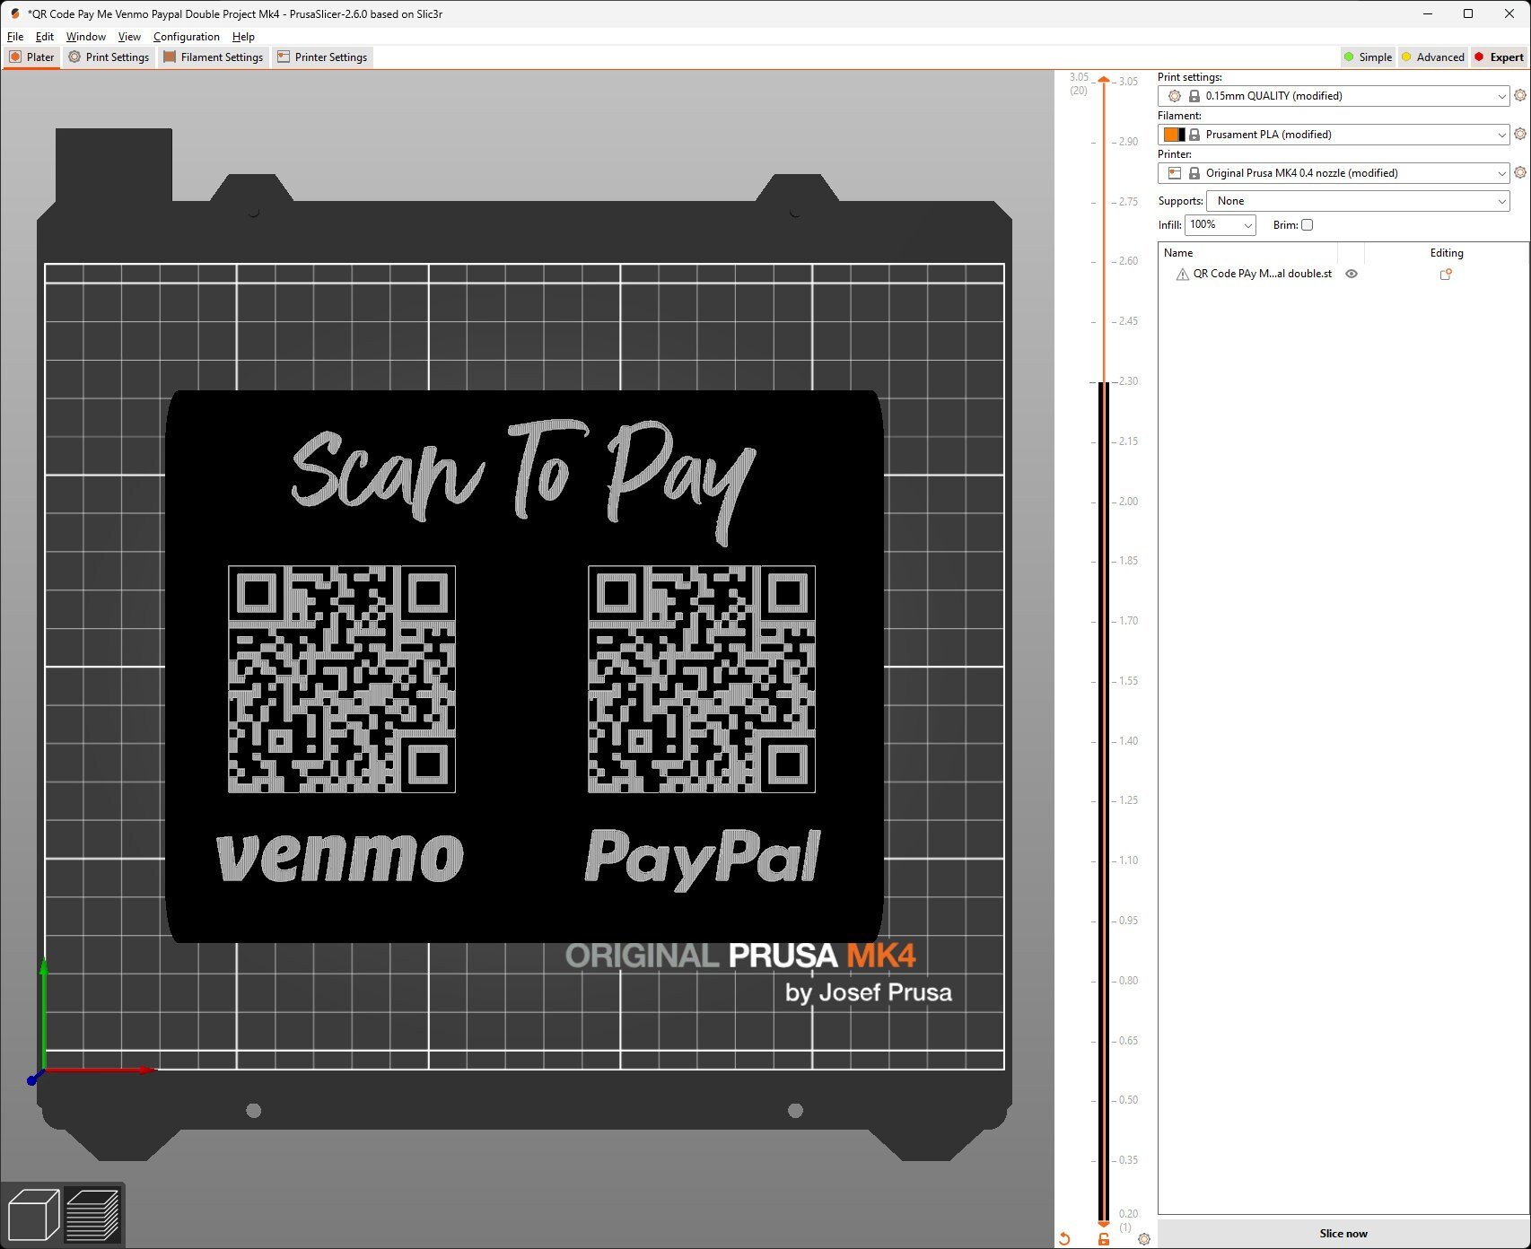Click the editing icon for QR Code object
1531x1249 pixels.
coord(1446,274)
